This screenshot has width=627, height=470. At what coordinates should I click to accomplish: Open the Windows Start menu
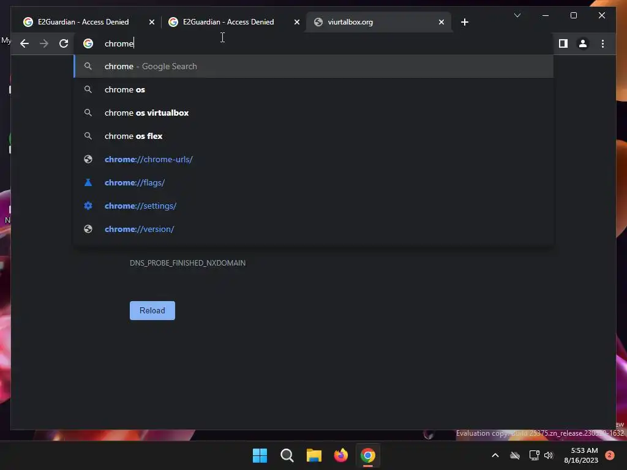tap(260, 455)
